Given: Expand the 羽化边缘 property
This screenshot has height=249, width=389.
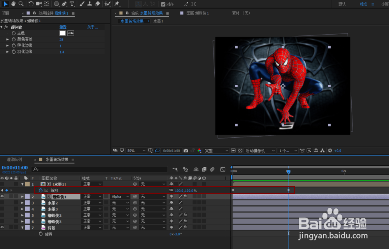Looking at the screenshot, I should pos(7,52).
